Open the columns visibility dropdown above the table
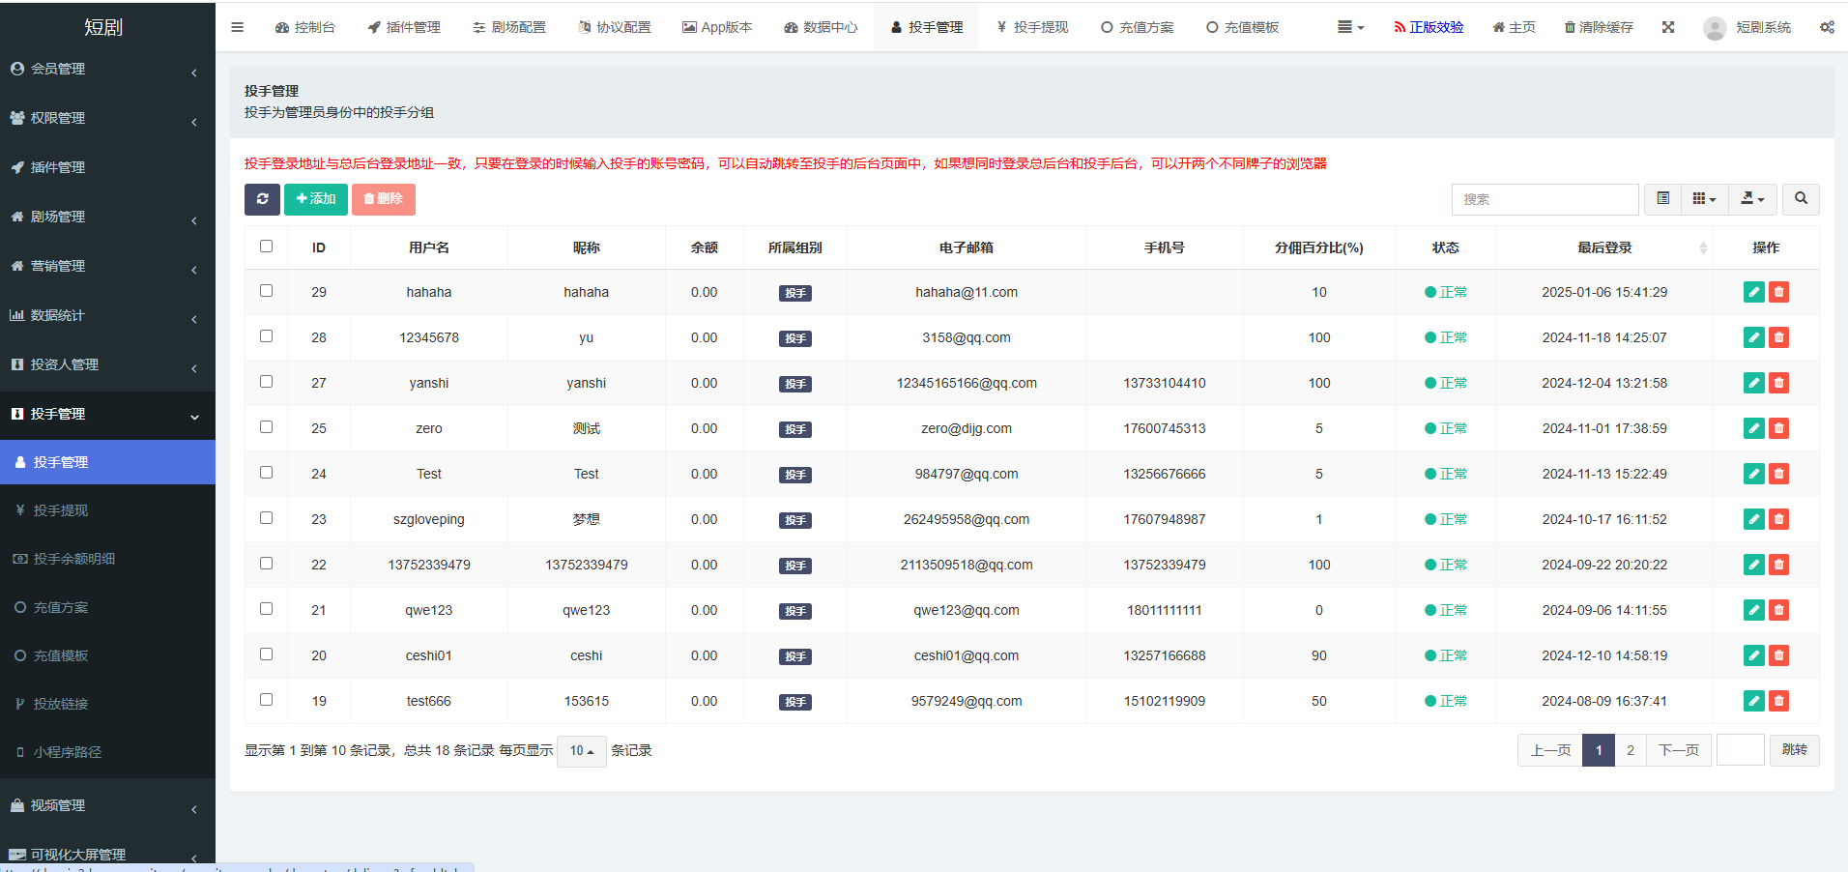The height and width of the screenshot is (872, 1848). [1704, 199]
